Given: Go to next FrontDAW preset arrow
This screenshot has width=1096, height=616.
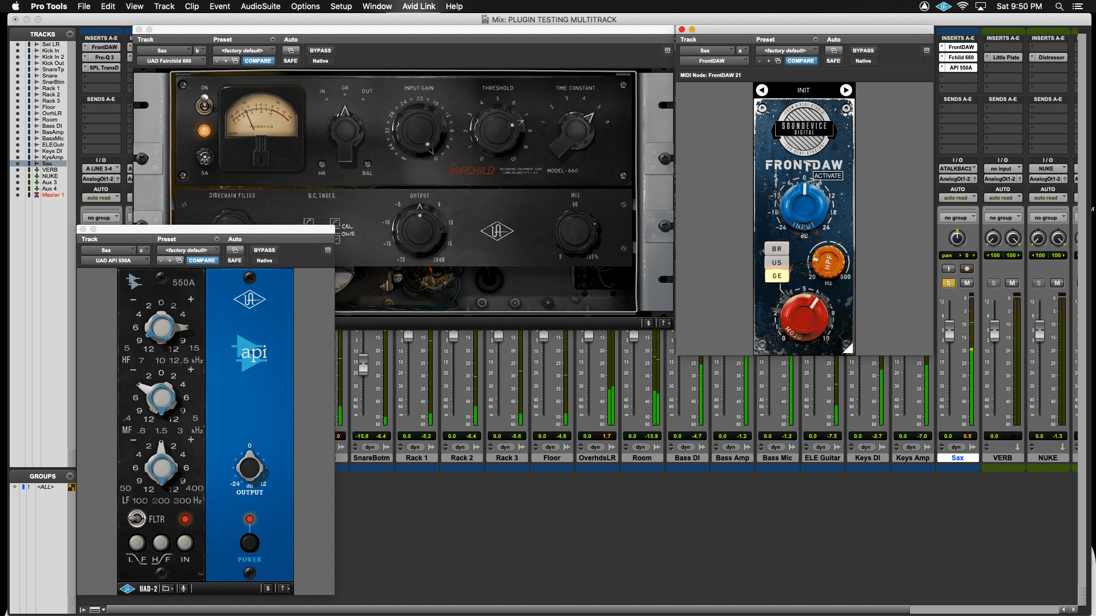Looking at the screenshot, I should tap(846, 90).
